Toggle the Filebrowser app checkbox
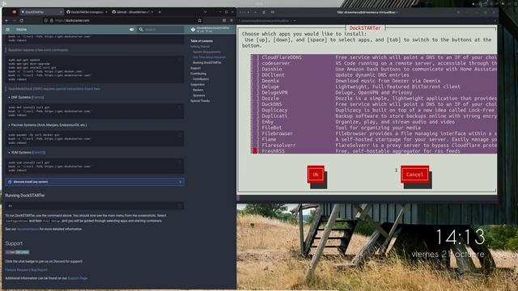 255,133
